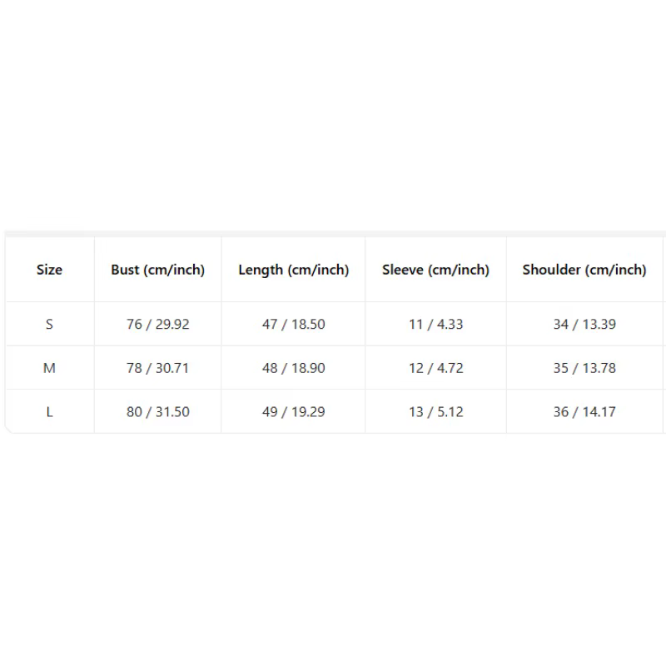Select length cell 47 / 18.50

[x=293, y=324]
